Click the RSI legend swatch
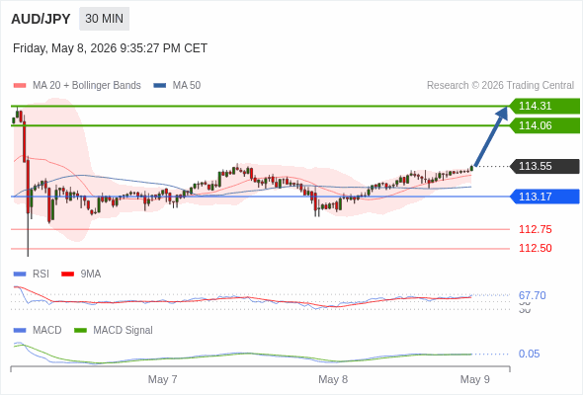Screen dimensions: 583x395 pos(20,275)
